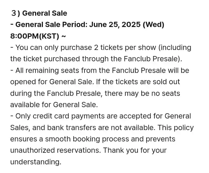Click the final word 'understanding.'
Viewport: 209px width, 173px height.
click(36, 162)
